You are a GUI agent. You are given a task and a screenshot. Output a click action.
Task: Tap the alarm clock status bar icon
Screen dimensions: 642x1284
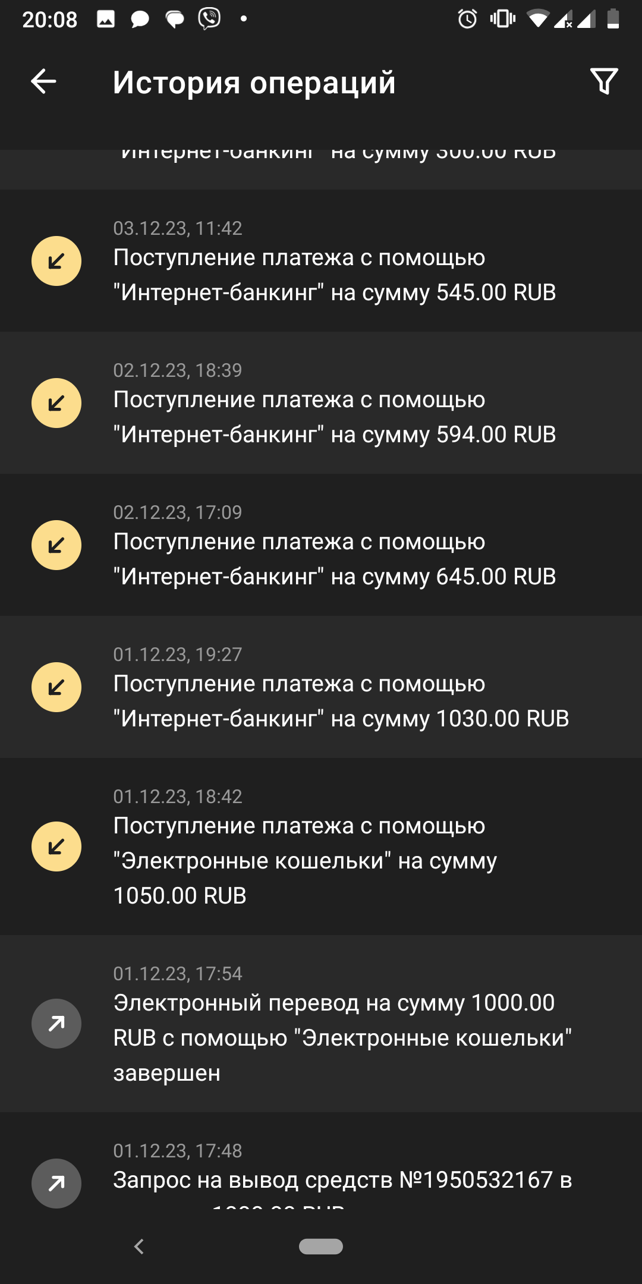(467, 19)
